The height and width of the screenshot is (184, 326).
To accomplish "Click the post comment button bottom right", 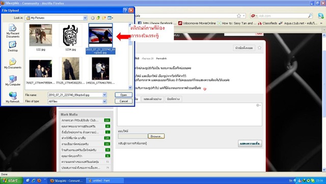I will click(250, 144).
